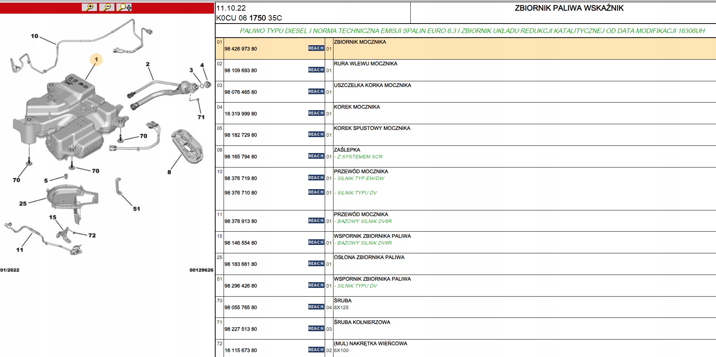
Task: Click the REACH badge in the 16 115 673 80 row
Action: 316,350
